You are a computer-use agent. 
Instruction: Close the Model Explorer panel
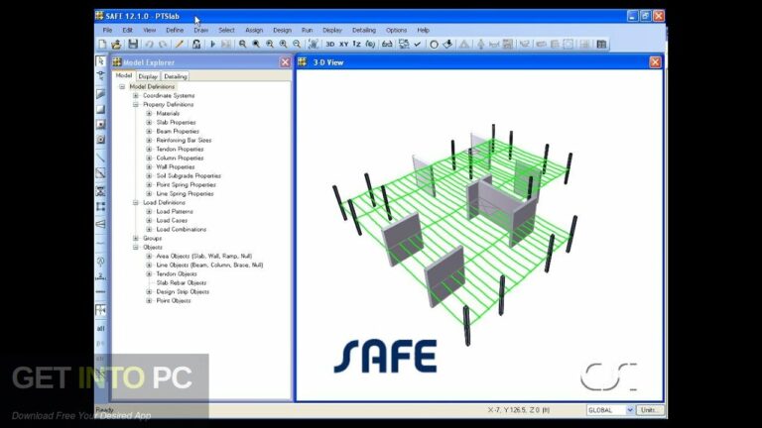pos(285,62)
